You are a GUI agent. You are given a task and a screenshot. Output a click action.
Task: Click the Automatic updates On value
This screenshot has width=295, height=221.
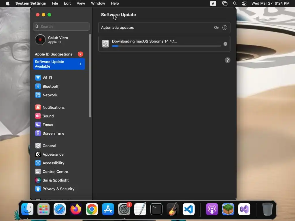click(217, 28)
